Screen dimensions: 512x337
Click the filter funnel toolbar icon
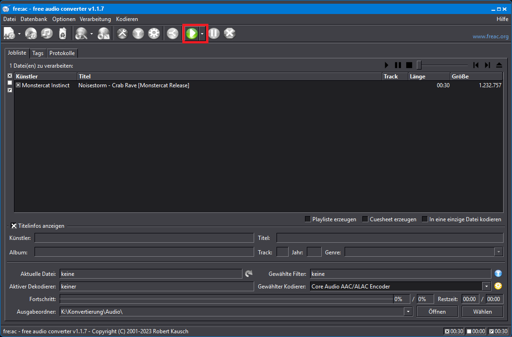click(138, 34)
